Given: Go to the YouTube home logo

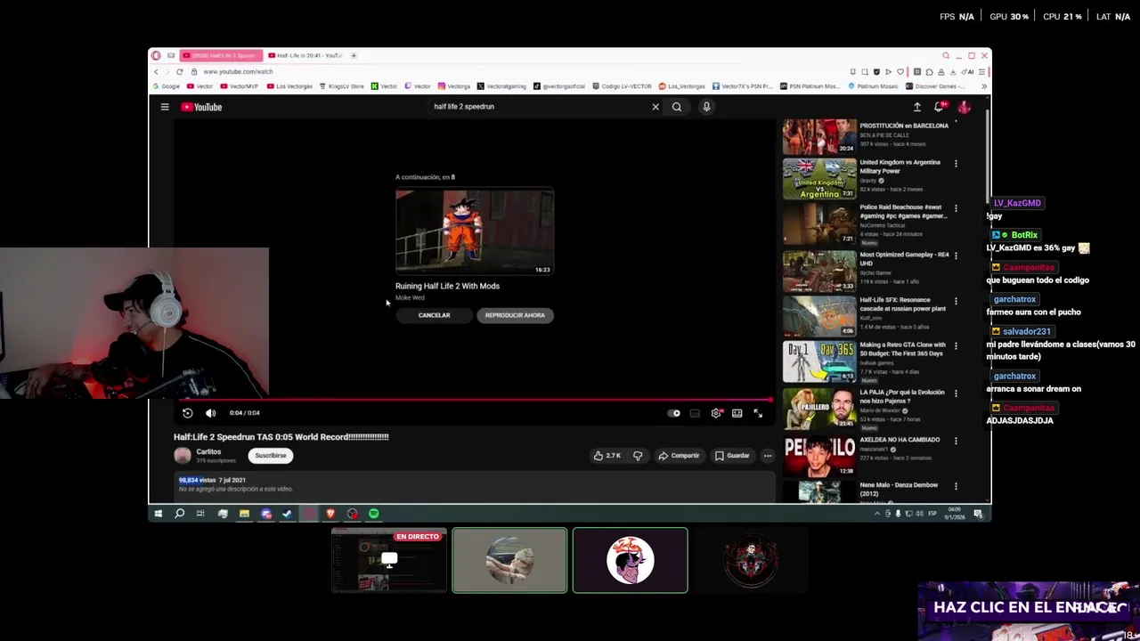Looking at the screenshot, I should [201, 107].
